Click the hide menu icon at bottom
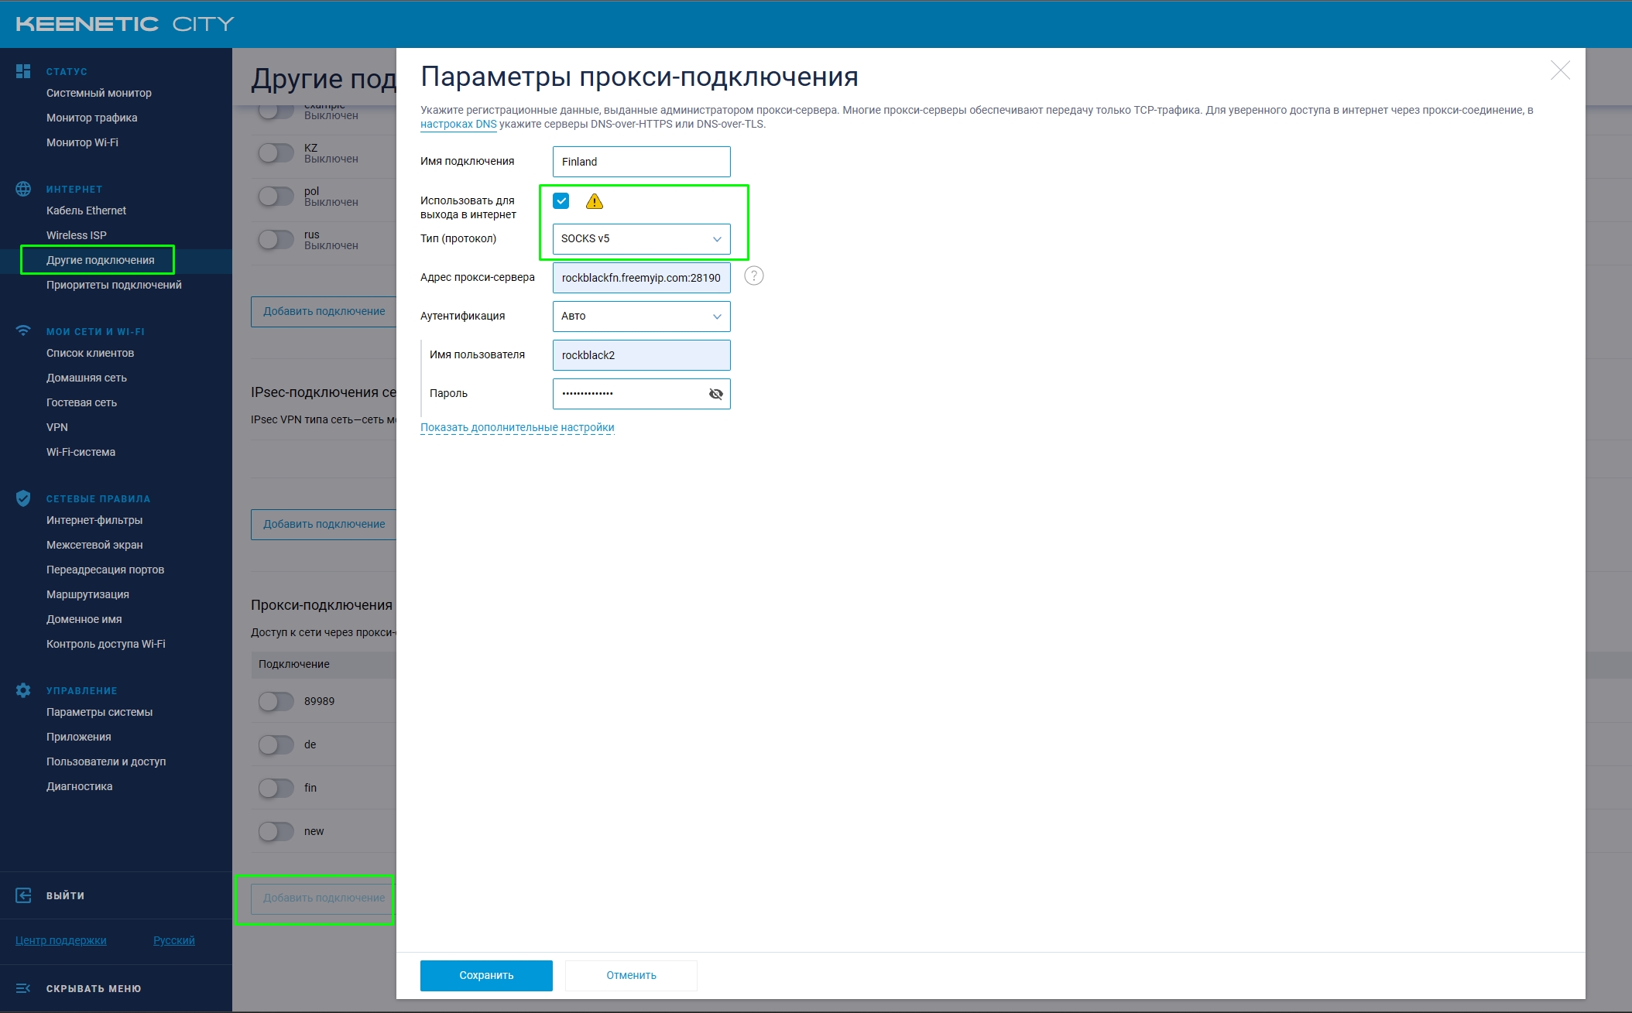 click(x=23, y=988)
